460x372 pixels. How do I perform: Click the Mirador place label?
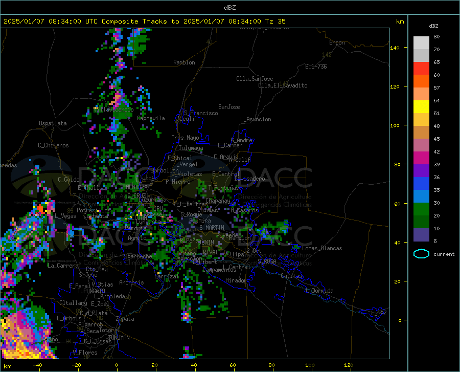coord(236,280)
